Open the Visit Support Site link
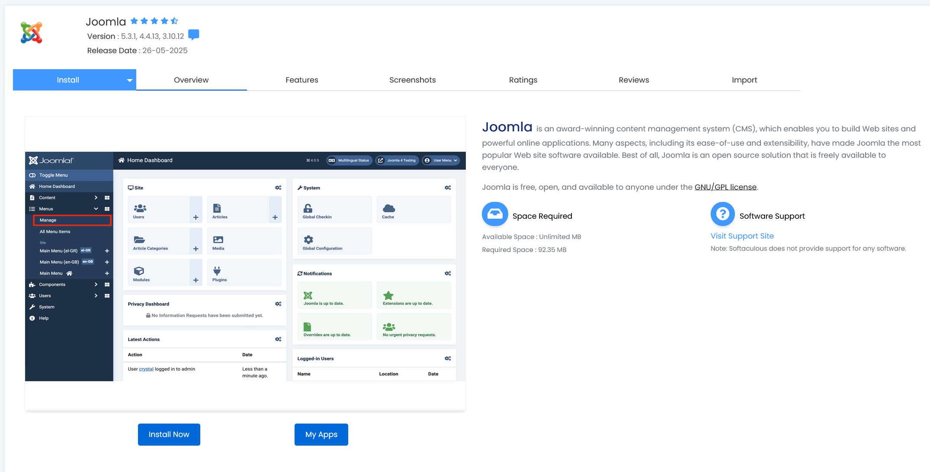The height and width of the screenshot is (472, 930). pos(742,236)
